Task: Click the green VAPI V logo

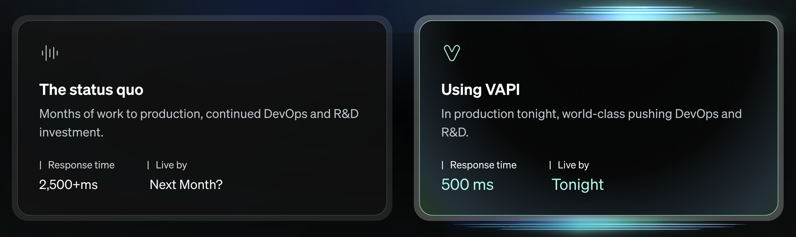Action: coord(452,53)
